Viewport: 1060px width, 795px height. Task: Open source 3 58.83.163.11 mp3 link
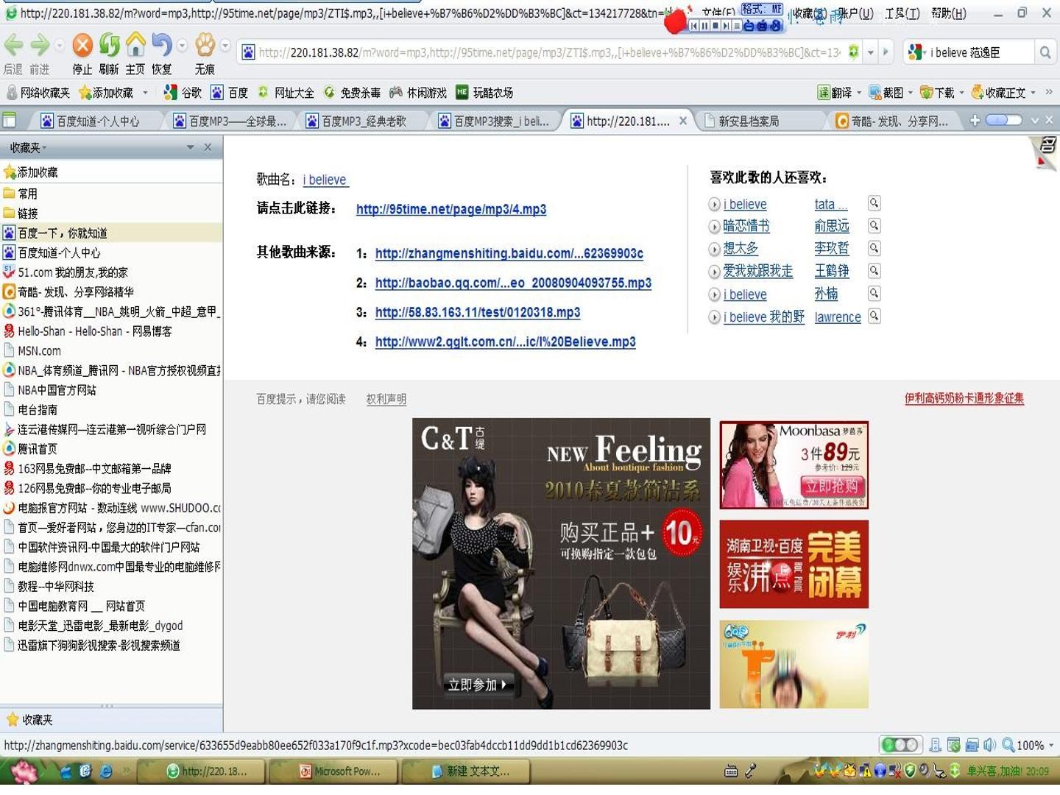pos(478,313)
